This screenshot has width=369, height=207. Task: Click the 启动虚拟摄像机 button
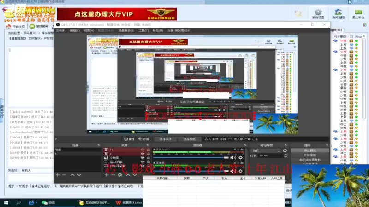point(310,160)
